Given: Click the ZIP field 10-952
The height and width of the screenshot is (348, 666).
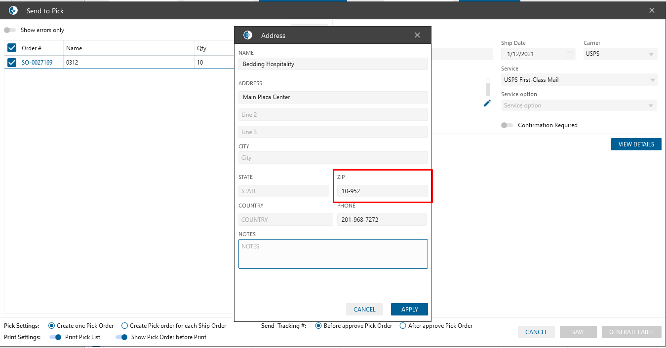Looking at the screenshot, I should coord(383,191).
